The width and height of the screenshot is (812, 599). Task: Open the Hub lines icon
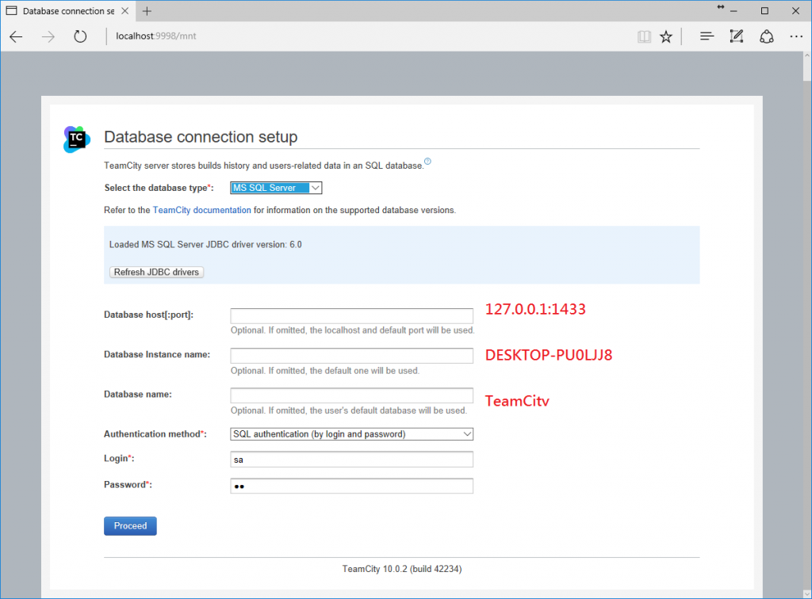click(x=707, y=36)
